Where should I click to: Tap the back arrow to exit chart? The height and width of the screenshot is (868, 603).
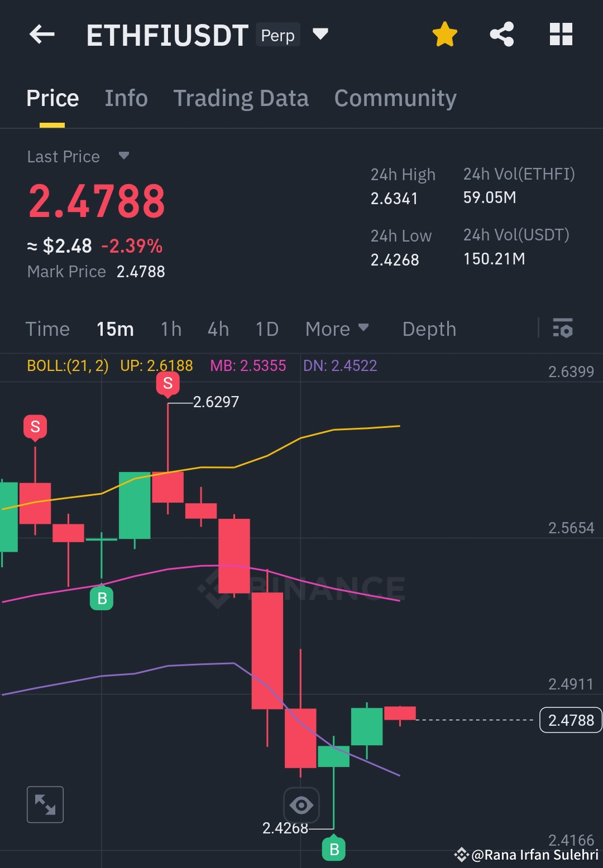pos(42,34)
